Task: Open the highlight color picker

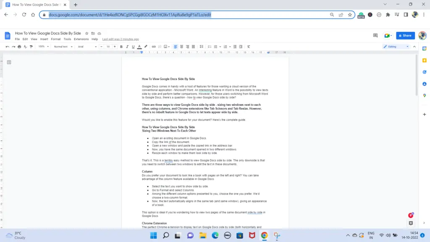Action: (x=146, y=47)
